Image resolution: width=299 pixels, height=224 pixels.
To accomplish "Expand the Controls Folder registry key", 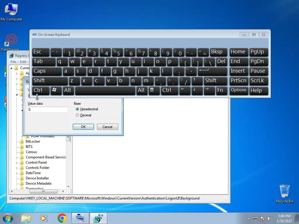I will click(x=17, y=168).
